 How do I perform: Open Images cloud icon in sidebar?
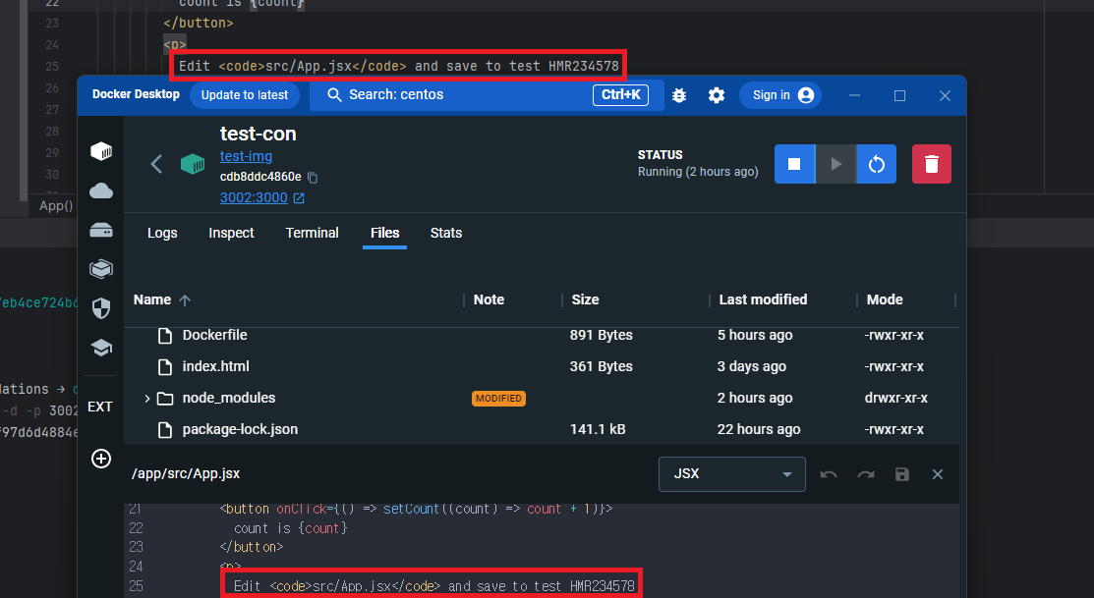click(101, 190)
